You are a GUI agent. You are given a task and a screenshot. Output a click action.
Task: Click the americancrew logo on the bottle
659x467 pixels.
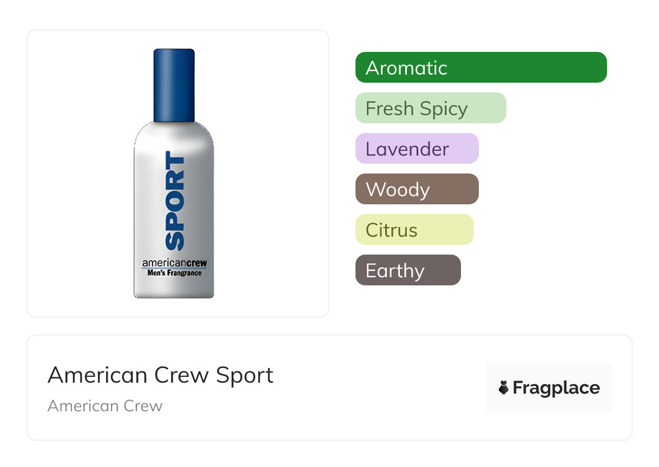click(x=174, y=263)
